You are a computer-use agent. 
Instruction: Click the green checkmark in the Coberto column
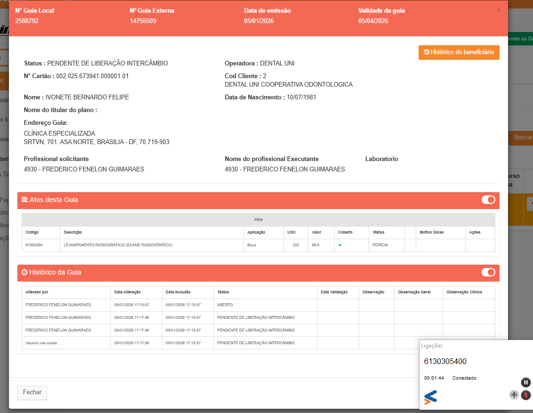coord(340,245)
